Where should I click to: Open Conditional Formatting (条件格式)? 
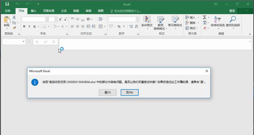(x=147, y=23)
